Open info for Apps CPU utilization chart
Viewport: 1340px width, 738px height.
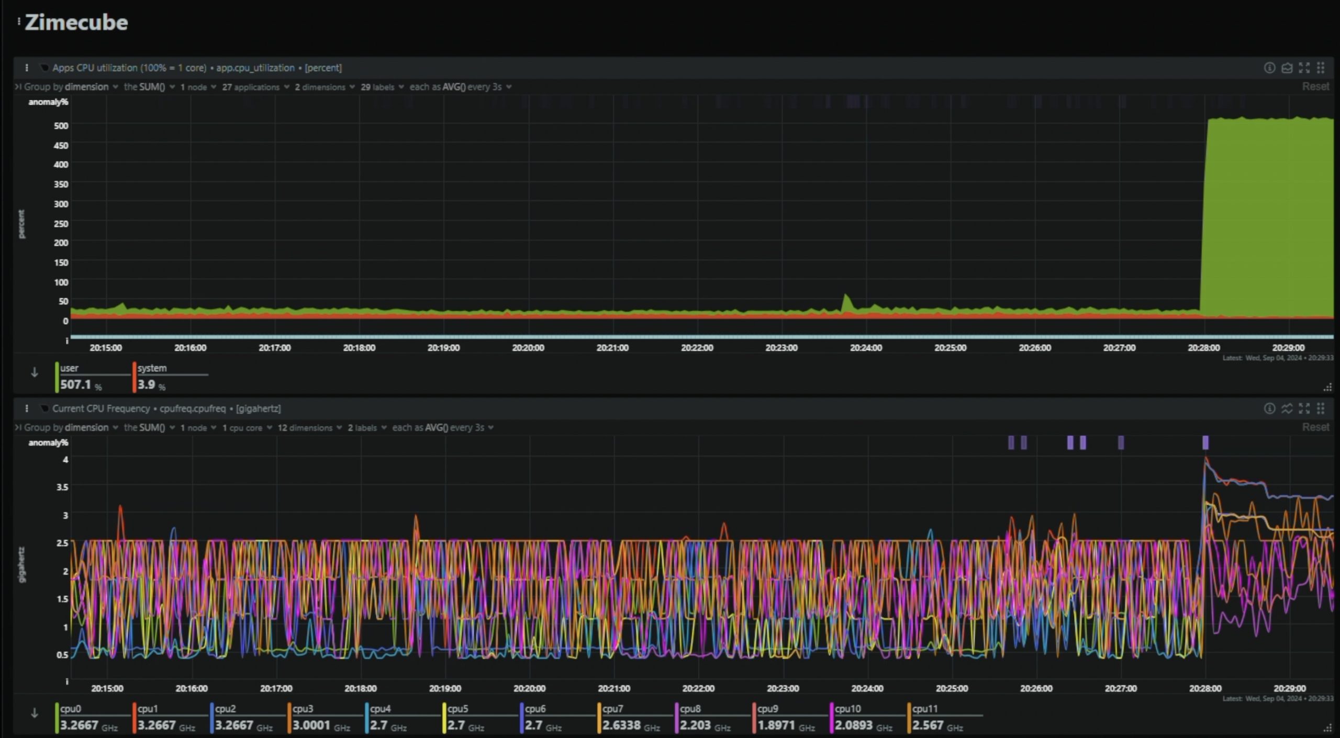click(x=1269, y=67)
